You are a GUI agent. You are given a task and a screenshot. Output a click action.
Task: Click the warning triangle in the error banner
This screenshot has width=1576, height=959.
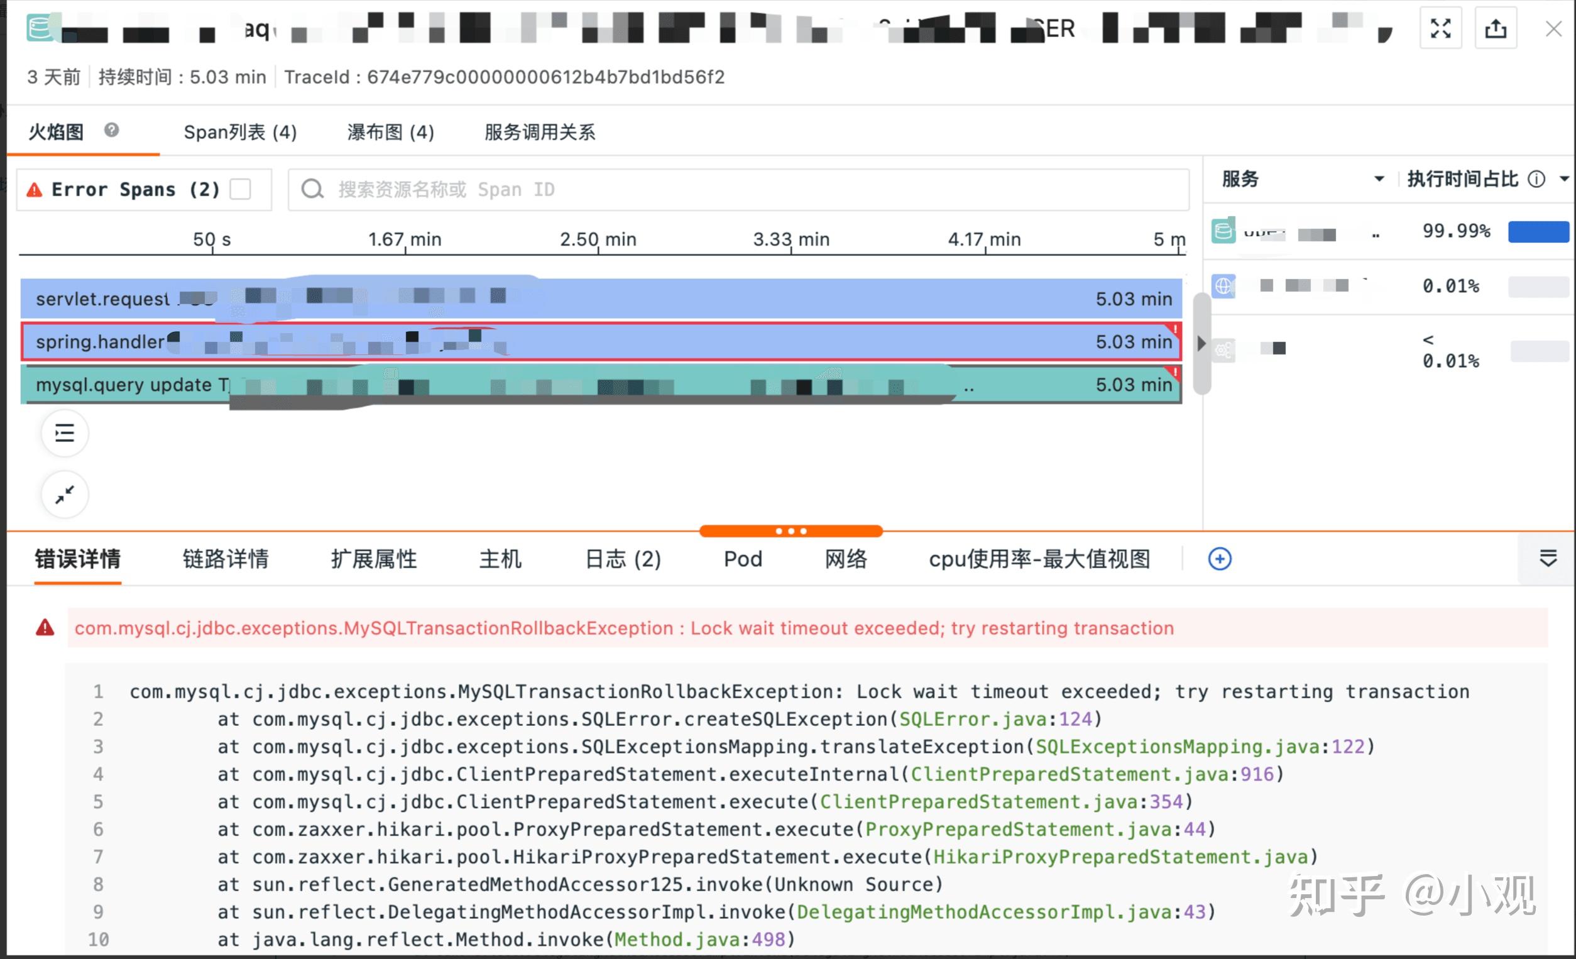tap(44, 628)
